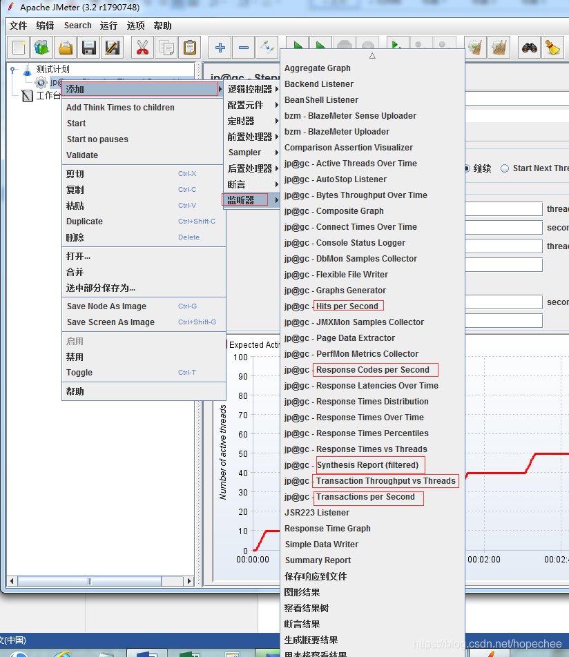
Task: Click the tree panel horizontal scrollbar thumb
Action: pos(89,581)
